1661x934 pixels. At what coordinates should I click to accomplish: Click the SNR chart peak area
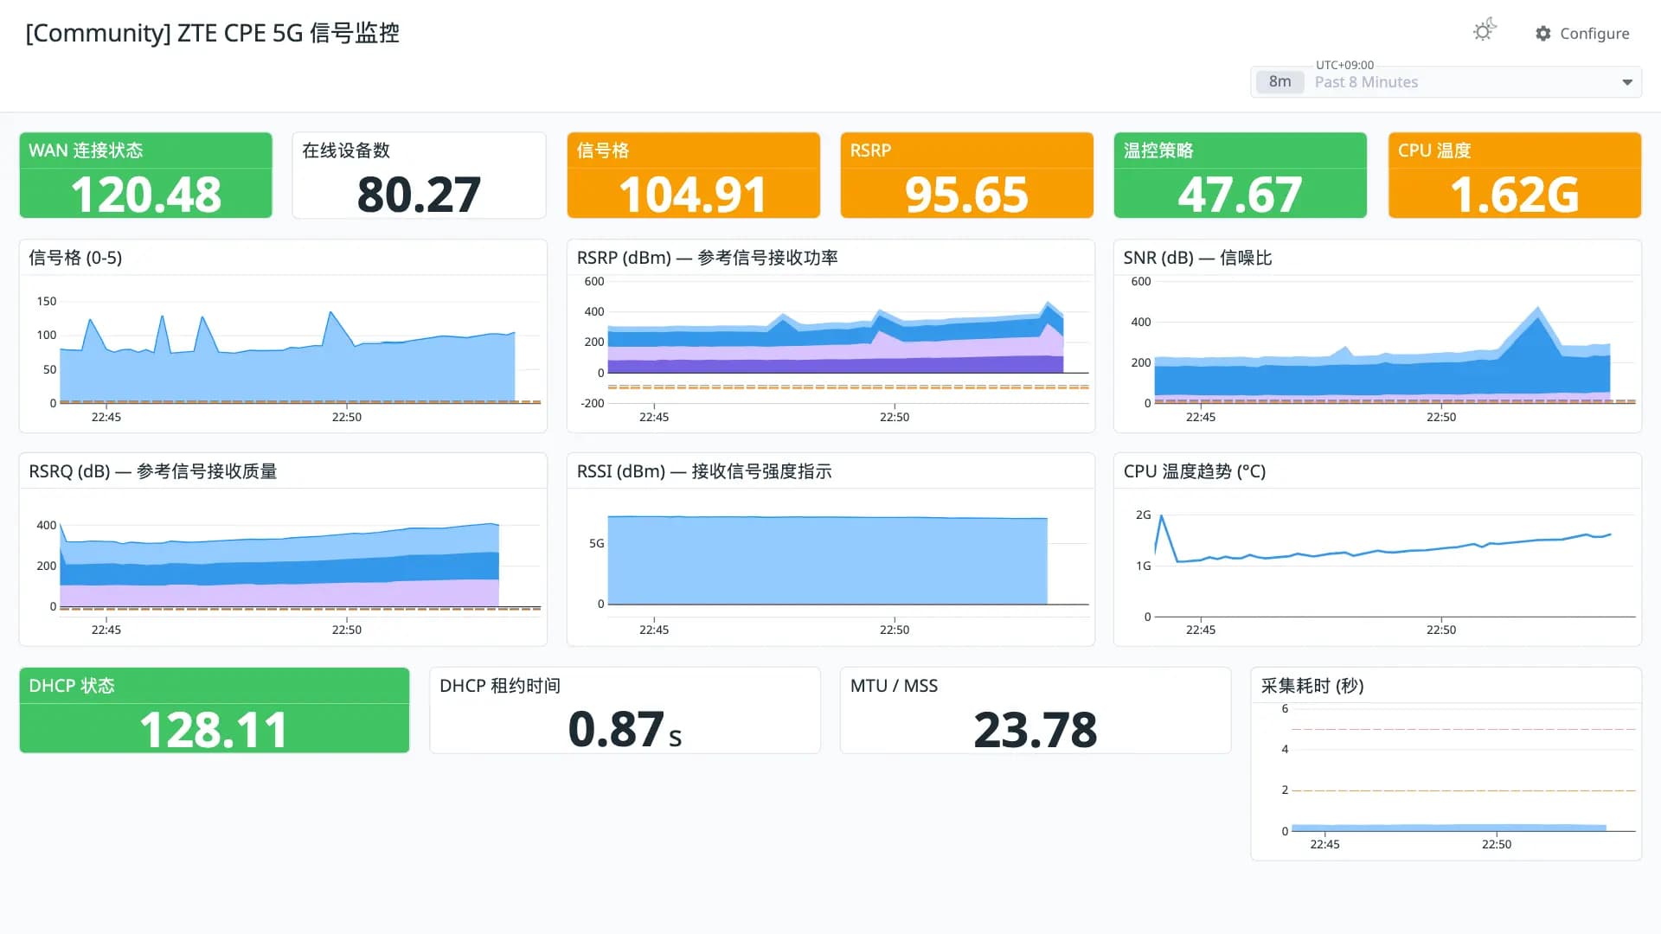pos(1536,333)
